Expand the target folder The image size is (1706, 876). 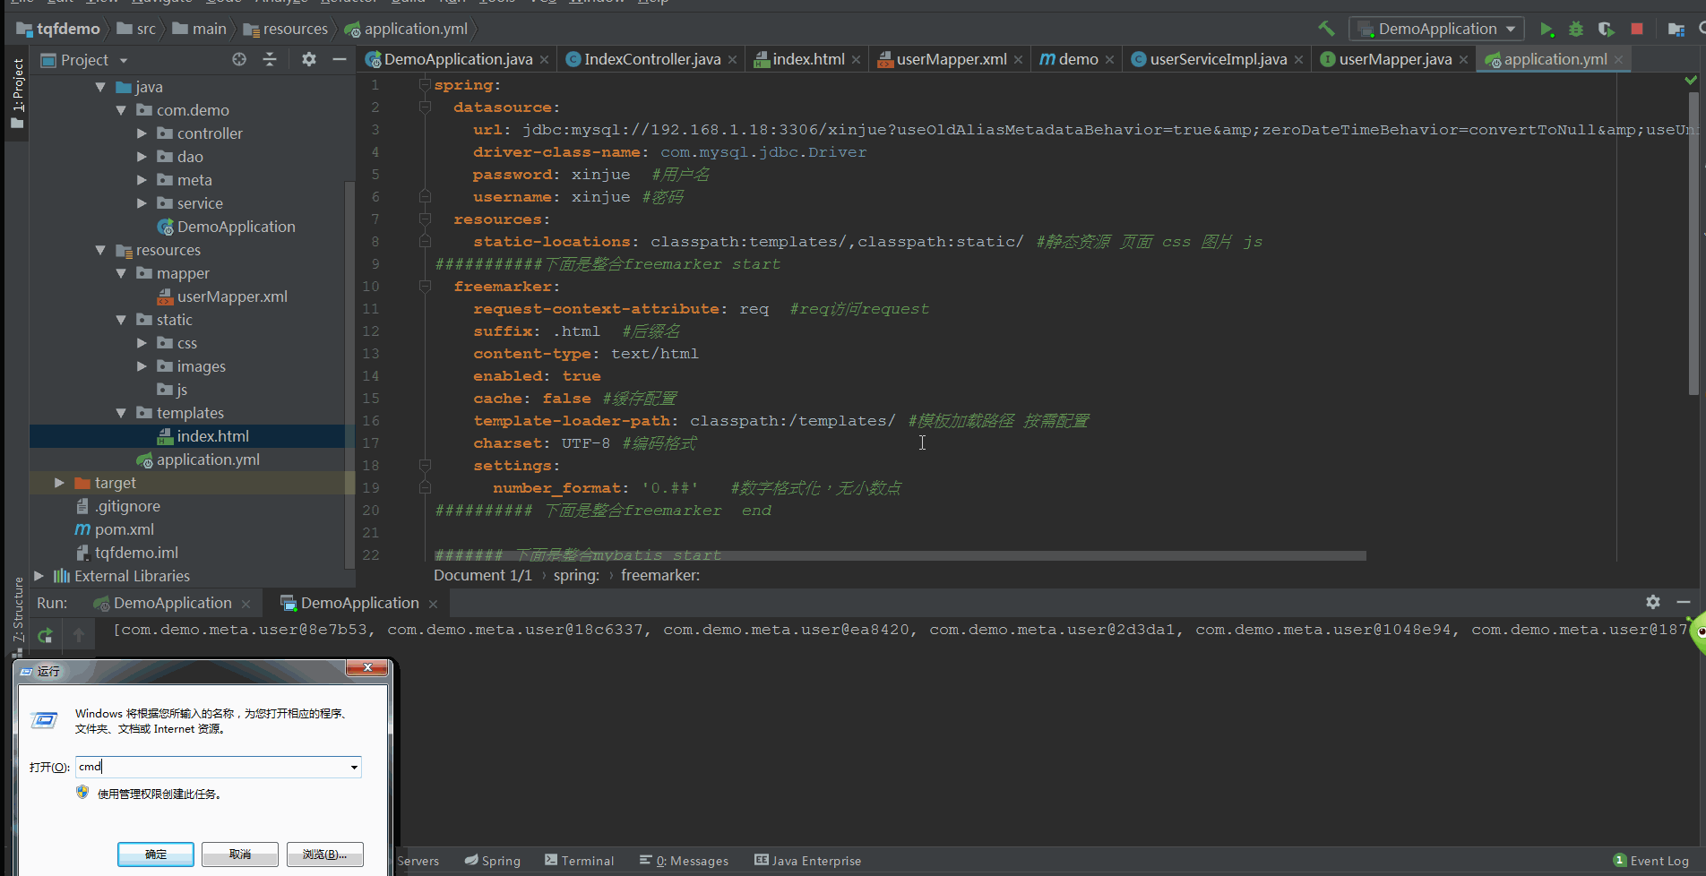coord(59,483)
